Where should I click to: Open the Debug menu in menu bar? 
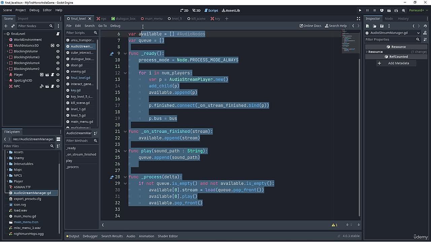tap(34, 10)
